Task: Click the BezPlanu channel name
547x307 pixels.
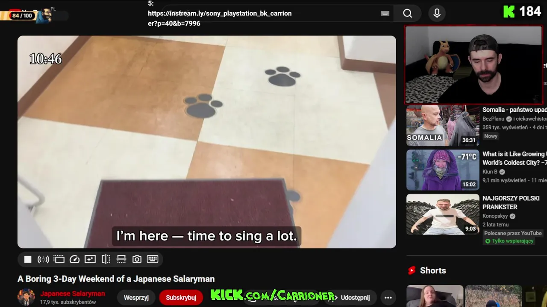Action: (494, 119)
